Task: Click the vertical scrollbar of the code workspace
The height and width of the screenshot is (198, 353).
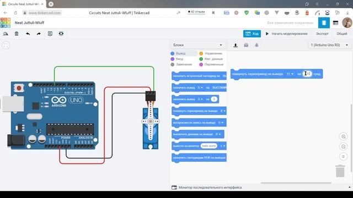Action: 351,138
